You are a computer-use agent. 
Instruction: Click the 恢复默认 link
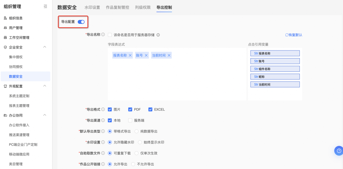294,35
